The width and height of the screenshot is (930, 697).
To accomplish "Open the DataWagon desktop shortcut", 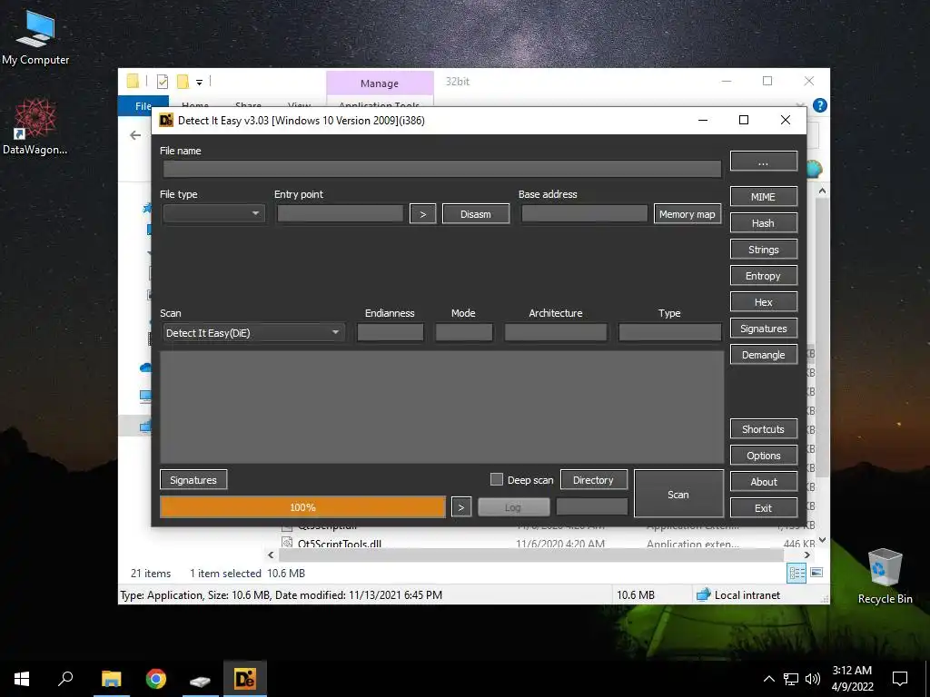I will pyautogui.click(x=35, y=127).
